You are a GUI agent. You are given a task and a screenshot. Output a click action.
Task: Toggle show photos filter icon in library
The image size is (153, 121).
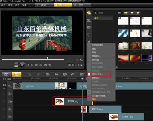coord(132,13)
